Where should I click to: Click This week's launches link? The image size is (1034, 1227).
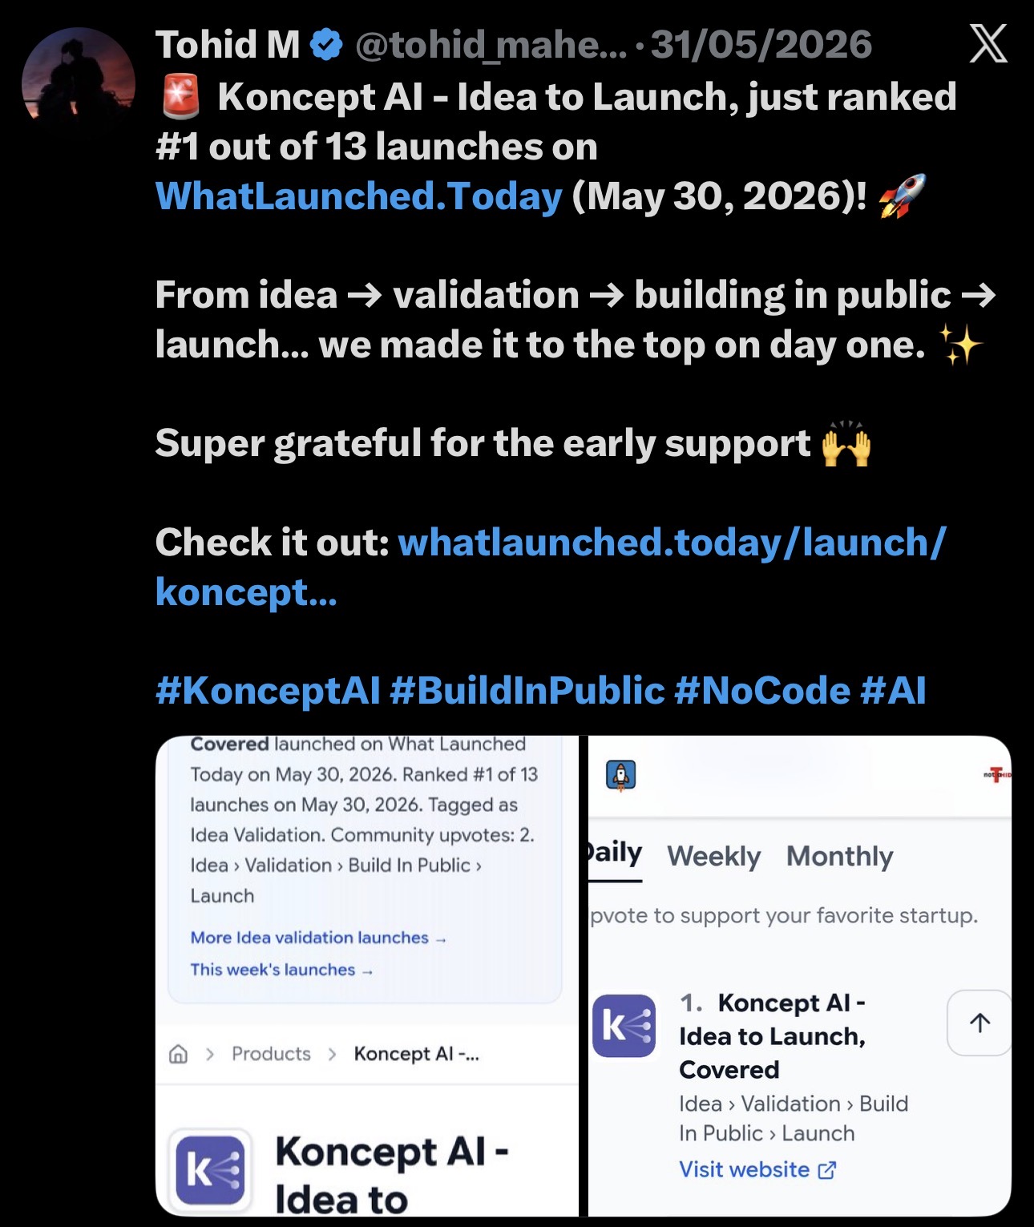(281, 970)
